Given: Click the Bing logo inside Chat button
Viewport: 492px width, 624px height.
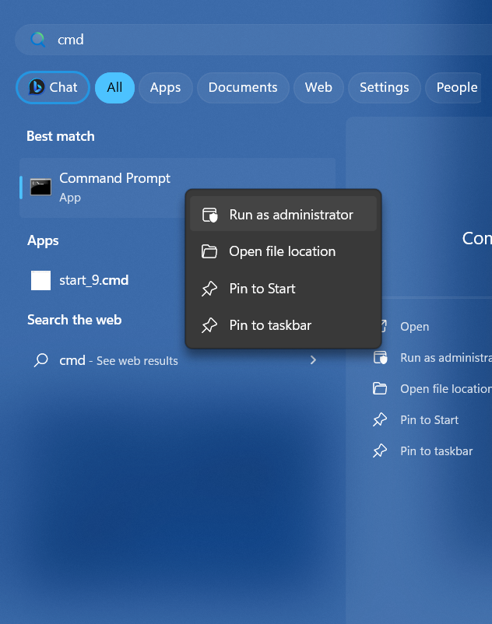Looking at the screenshot, I should coord(37,87).
